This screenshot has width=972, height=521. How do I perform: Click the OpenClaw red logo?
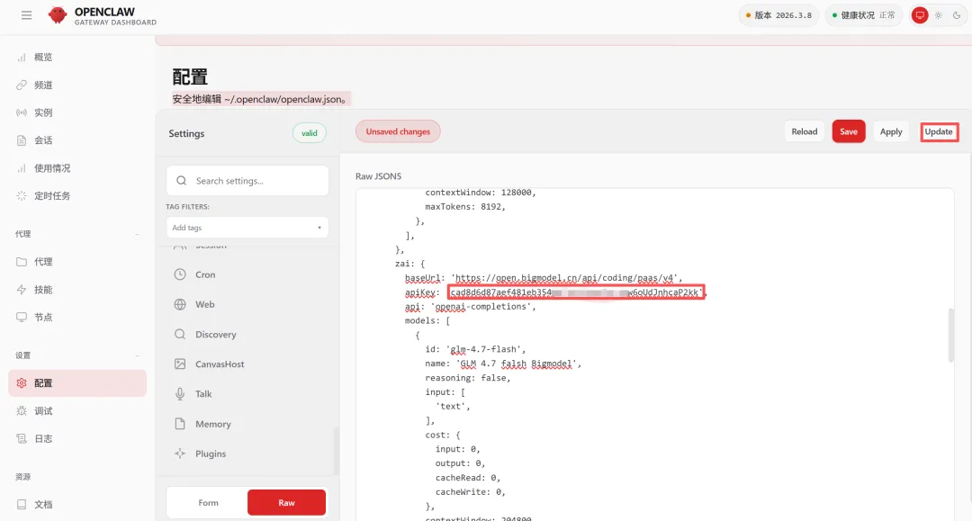point(57,15)
